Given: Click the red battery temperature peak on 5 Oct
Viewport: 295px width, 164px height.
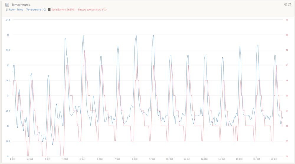Looking at the screenshot, I should [x=85, y=50].
